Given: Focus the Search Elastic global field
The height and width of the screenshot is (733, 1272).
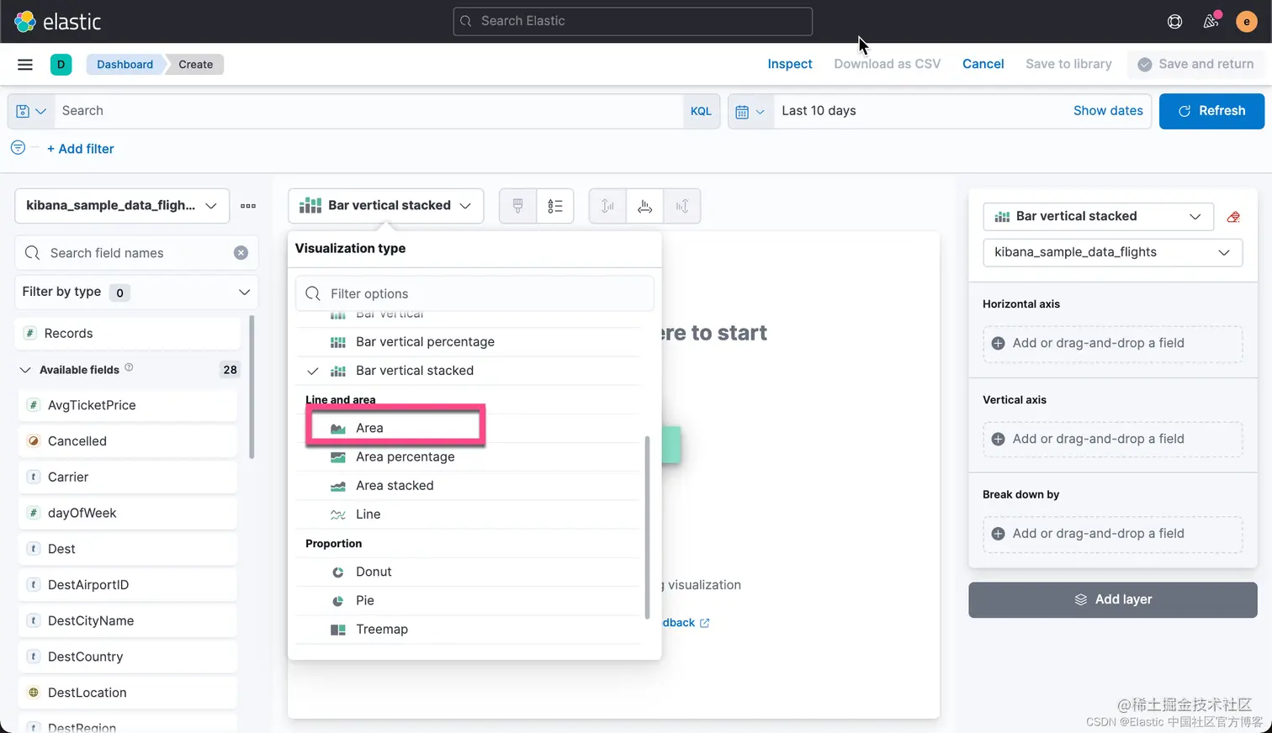Looking at the screenshot, I should pyautogui.click(x=633, y=21).
